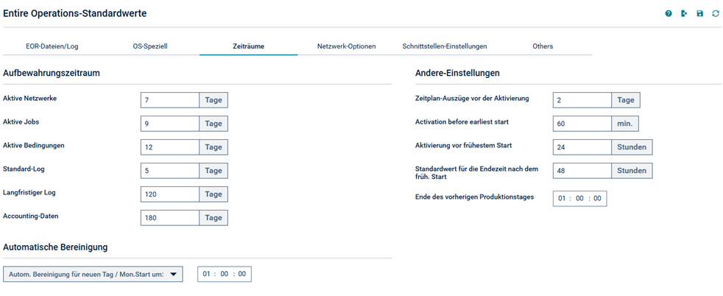This screenshot has height=296, width=723.
Task: Click the min. unit label
Action: pyautogui.click(x=625, y=124)
